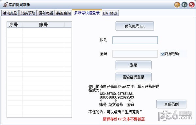This screenshot has height=125, width=196.
Task: Focus the 账号 input field
Action: (x=135, y=40)
